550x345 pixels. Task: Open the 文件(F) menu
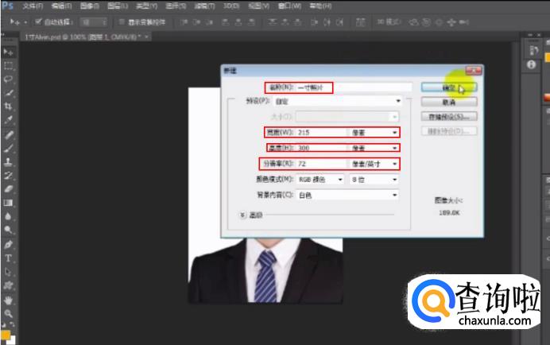33,5
